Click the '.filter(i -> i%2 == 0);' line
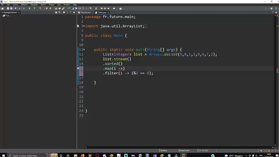Viewport: 279px width, 157px height. point(128,73)
